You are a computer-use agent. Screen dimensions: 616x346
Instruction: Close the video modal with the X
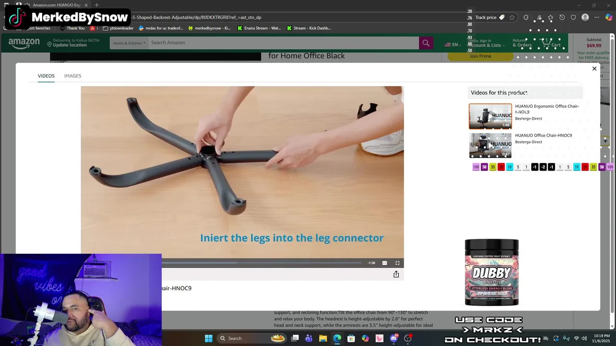[594, 69]
